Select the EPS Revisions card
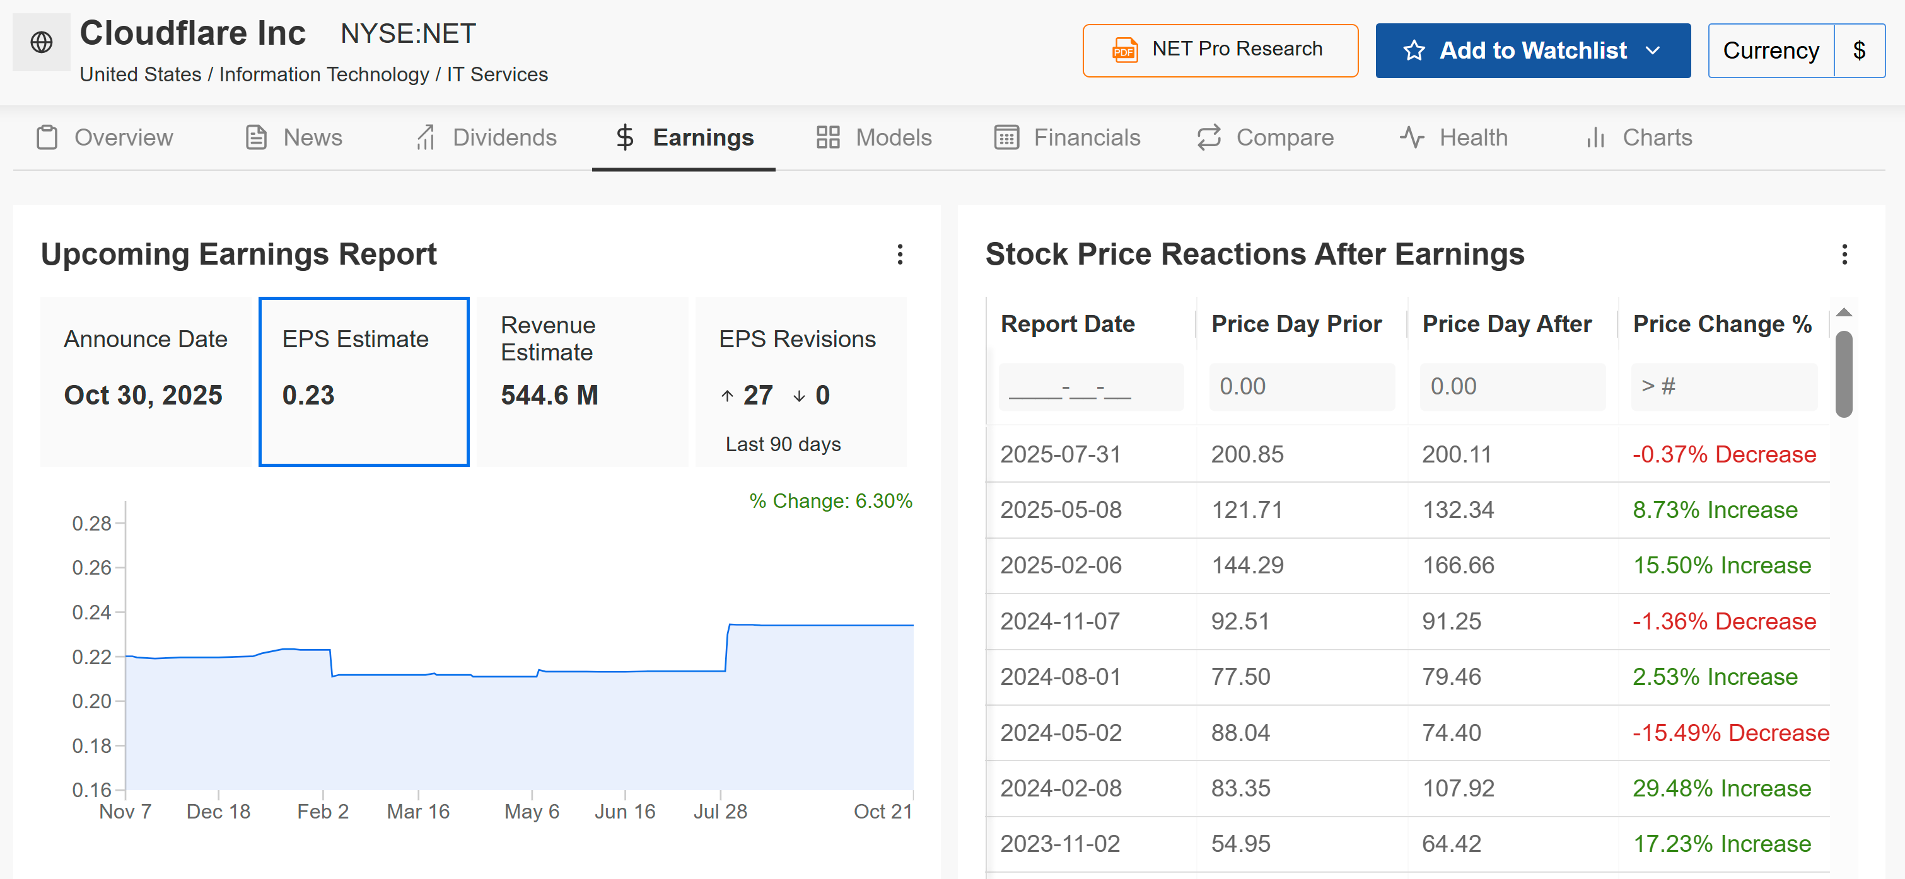 (800, 381)
